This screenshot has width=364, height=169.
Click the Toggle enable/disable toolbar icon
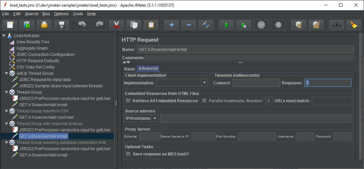206,25
